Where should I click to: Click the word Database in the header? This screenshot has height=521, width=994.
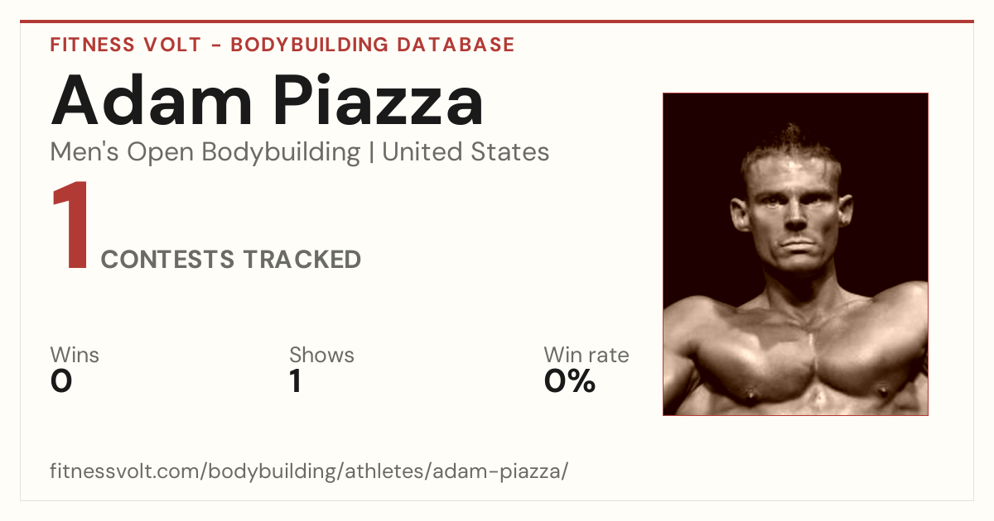click(x=456, y=45)
